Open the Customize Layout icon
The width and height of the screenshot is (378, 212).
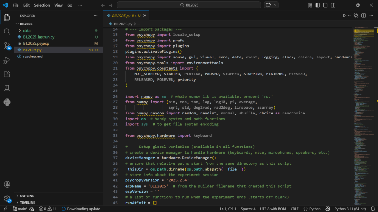pyautogui.click(x=310, y=5)
